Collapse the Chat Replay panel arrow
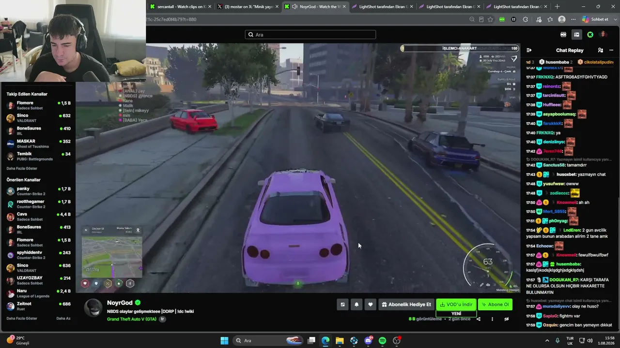Screen dimensions: 620x348 529,50
